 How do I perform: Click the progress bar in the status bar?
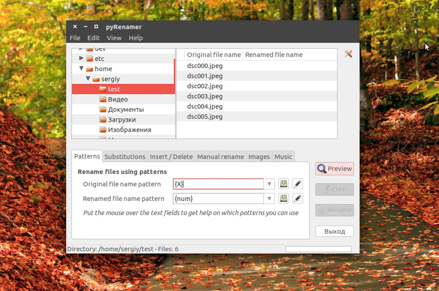pyautogui.click(x=319, y=249)
